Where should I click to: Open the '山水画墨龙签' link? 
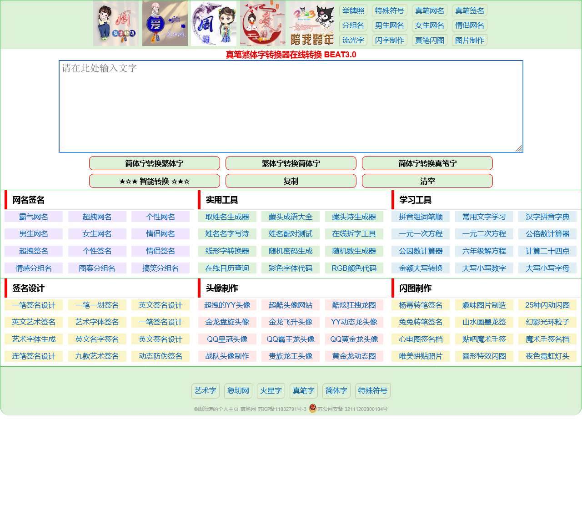tap(484, 322)
